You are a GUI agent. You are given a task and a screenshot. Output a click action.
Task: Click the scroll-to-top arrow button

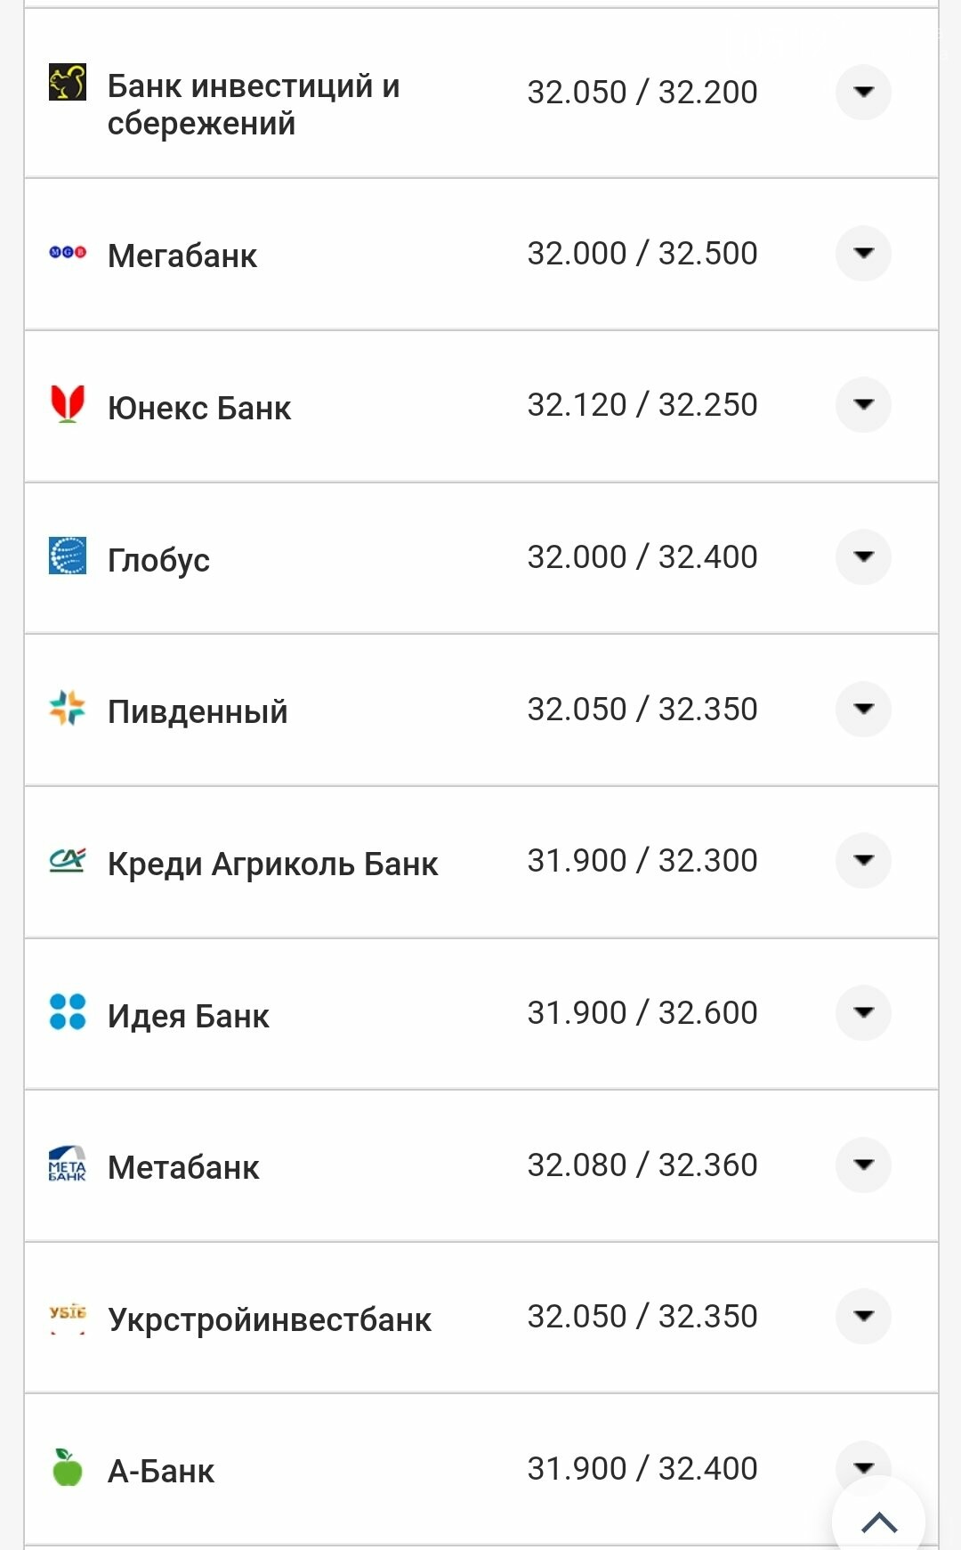(879, 1521)
